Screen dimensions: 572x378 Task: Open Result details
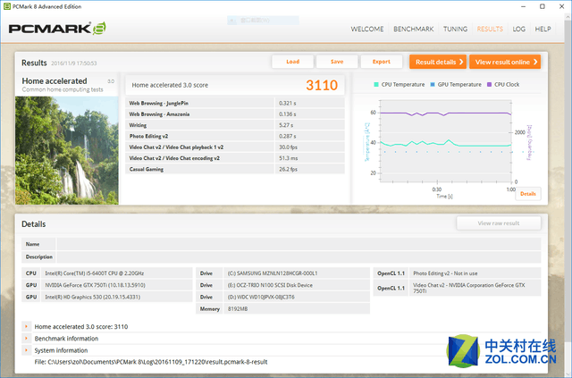coord(438,62)
